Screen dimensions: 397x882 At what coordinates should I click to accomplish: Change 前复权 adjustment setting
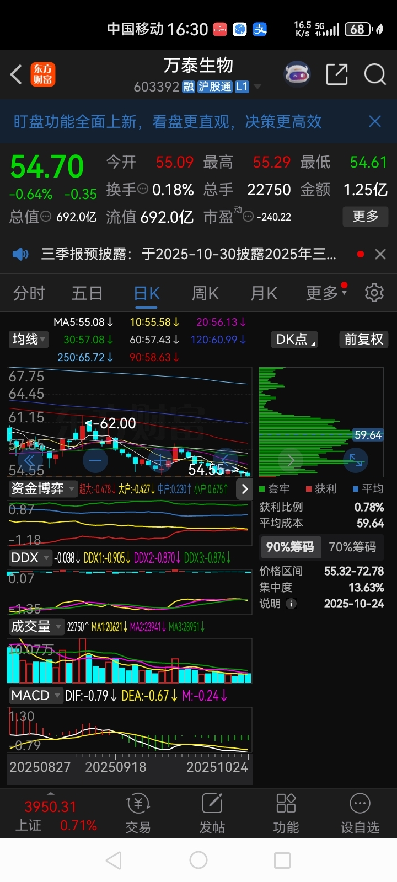point(364,339)
